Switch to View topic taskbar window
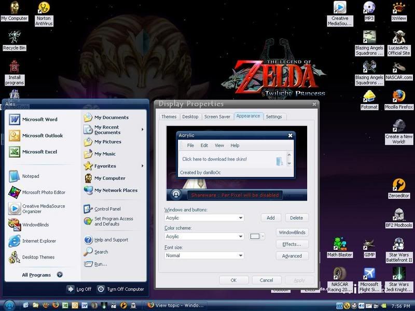The image size is (415, 311). [x=175, y=305]
